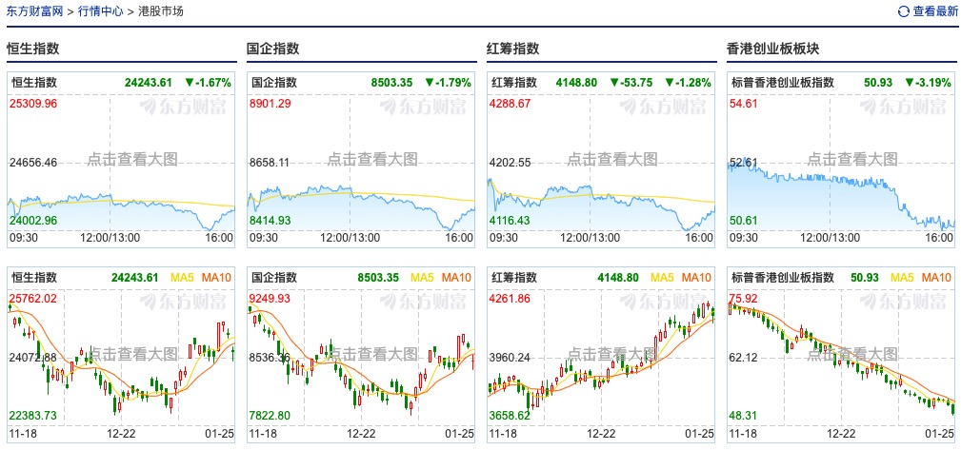Screen dimensions: 961x450
Task: Click the refresh icon beside 查看最新
Action: pyautogui.click(x=903, y=11)
